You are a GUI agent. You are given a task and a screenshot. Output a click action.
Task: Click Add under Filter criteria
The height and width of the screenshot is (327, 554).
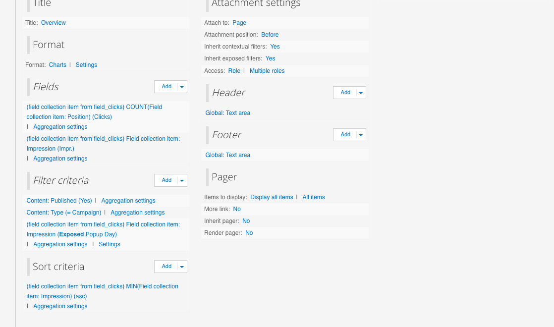coord(166,180)
